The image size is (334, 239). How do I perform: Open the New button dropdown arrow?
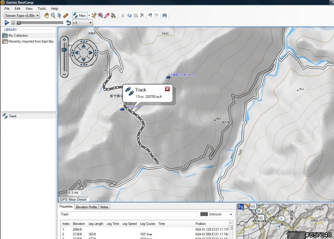coord(89,15)
